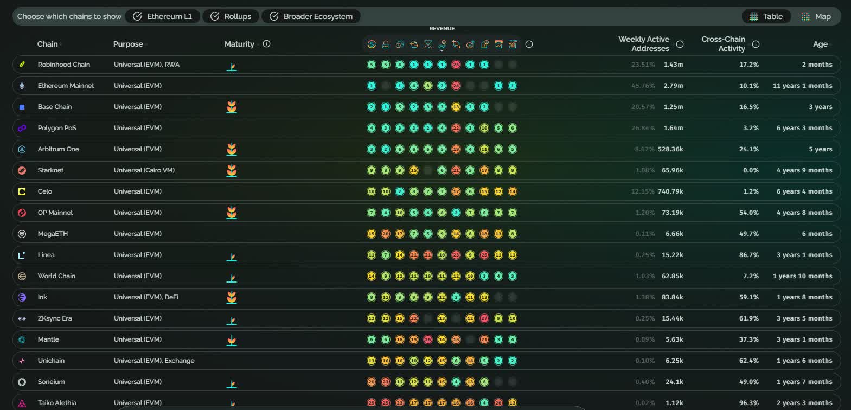Toggle the Ethereum L1 chain filter
The image size is (851, 410).
coord(163,16)
